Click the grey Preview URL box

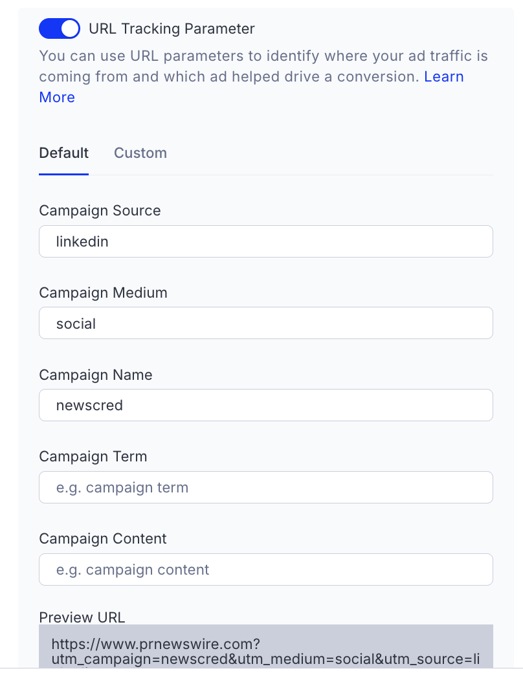pos(265,646)
